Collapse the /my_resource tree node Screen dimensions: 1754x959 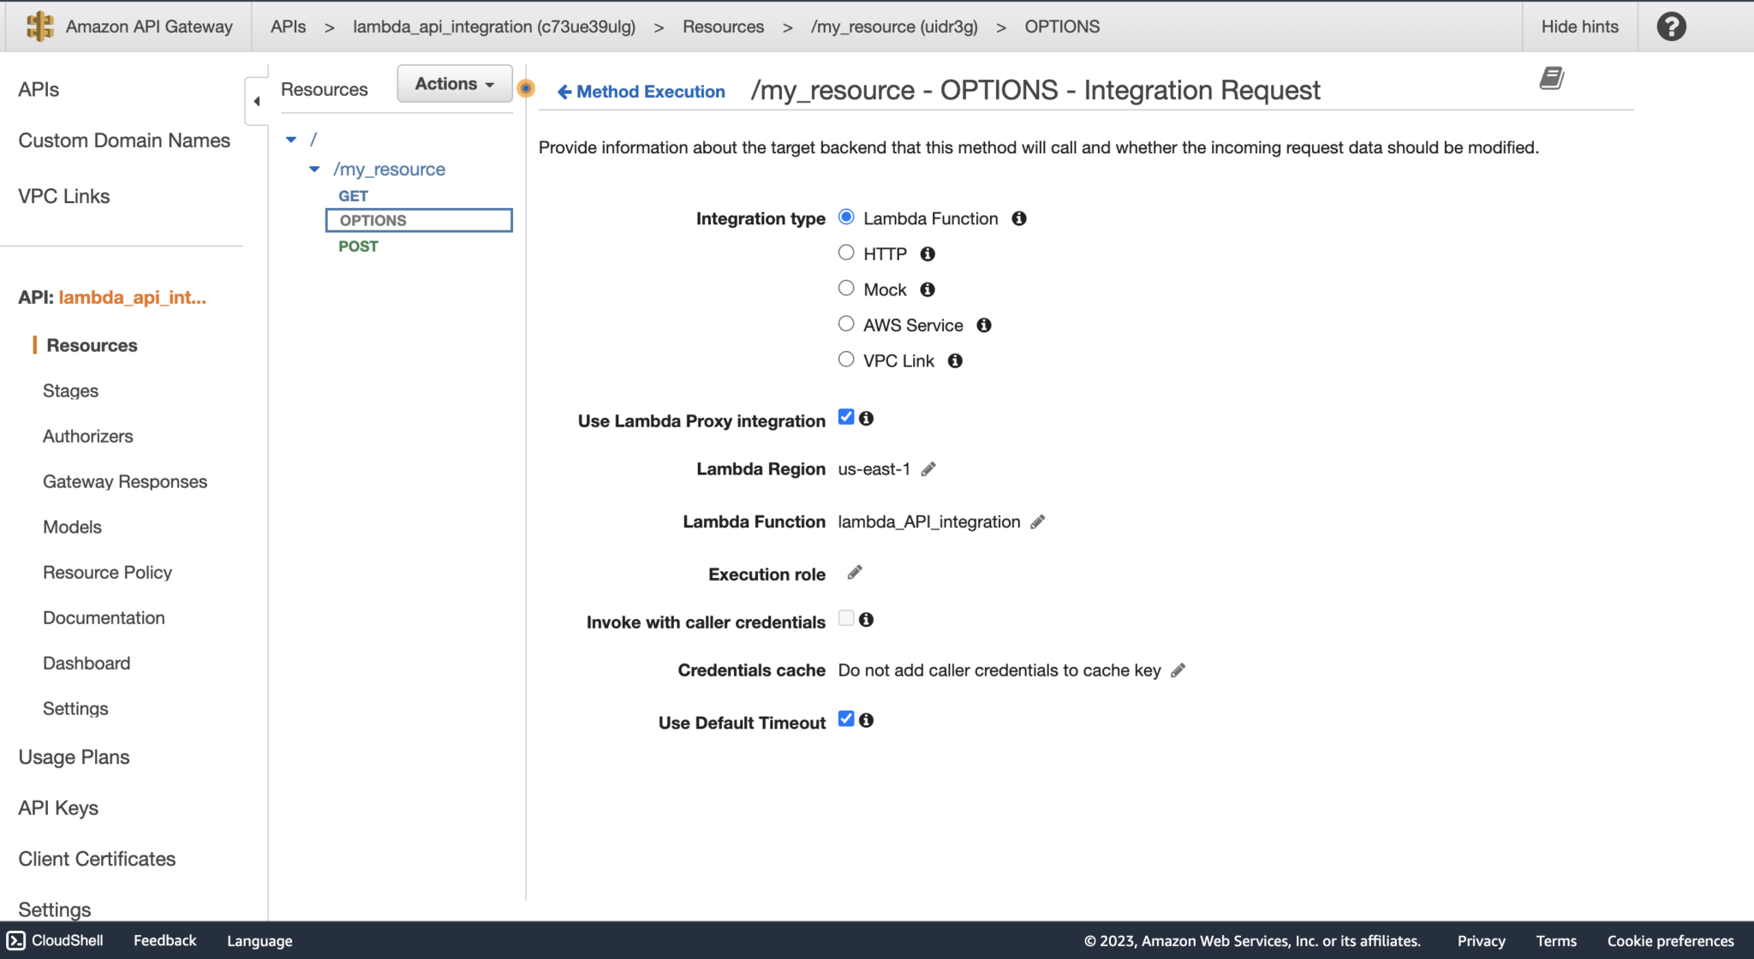point(313,169)
